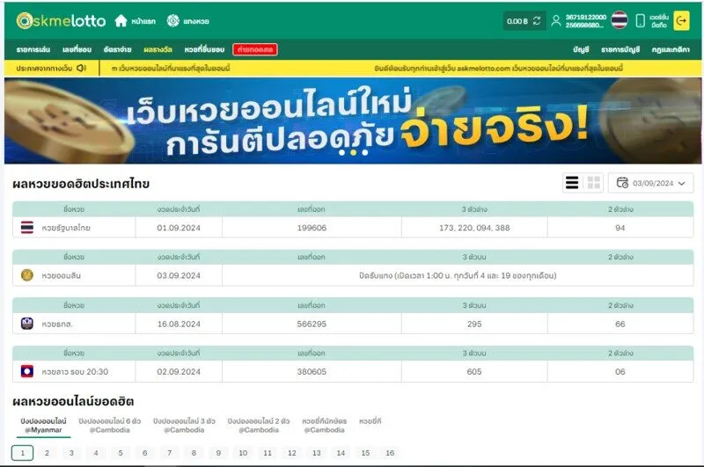Select the หวยยี่กีนักษัตร @Cambodia tab
This screenshot has height=467, width=704.
coord(324,426)
